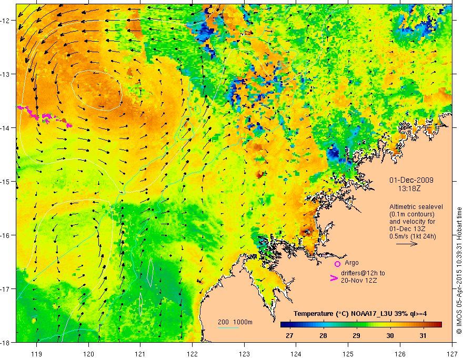Screen dimensions: 463x358
Task: Click the longitude axis label 124
Action: pos(296,354)
